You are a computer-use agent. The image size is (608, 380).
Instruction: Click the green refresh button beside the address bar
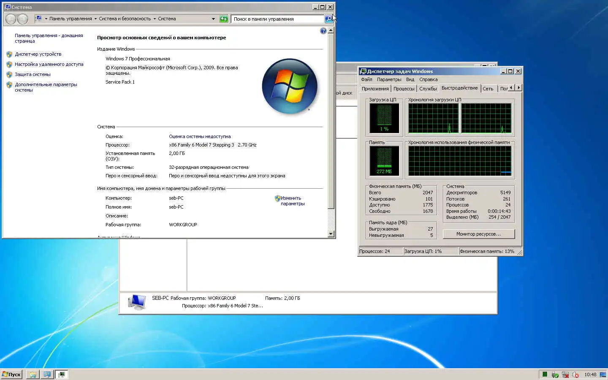point(224,19)
